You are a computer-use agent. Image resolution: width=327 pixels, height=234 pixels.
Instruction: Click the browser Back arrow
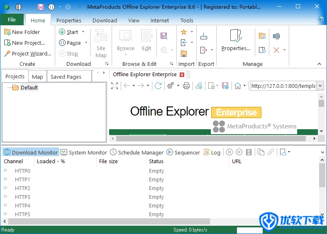click(x=127, y=86)
